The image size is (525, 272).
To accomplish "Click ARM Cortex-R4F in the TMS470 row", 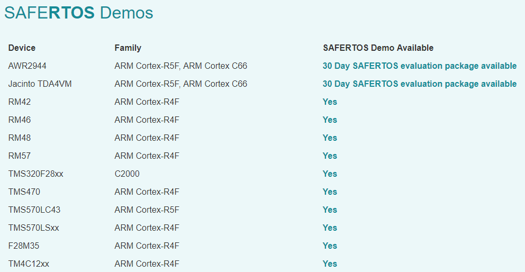I will point(147,192).
